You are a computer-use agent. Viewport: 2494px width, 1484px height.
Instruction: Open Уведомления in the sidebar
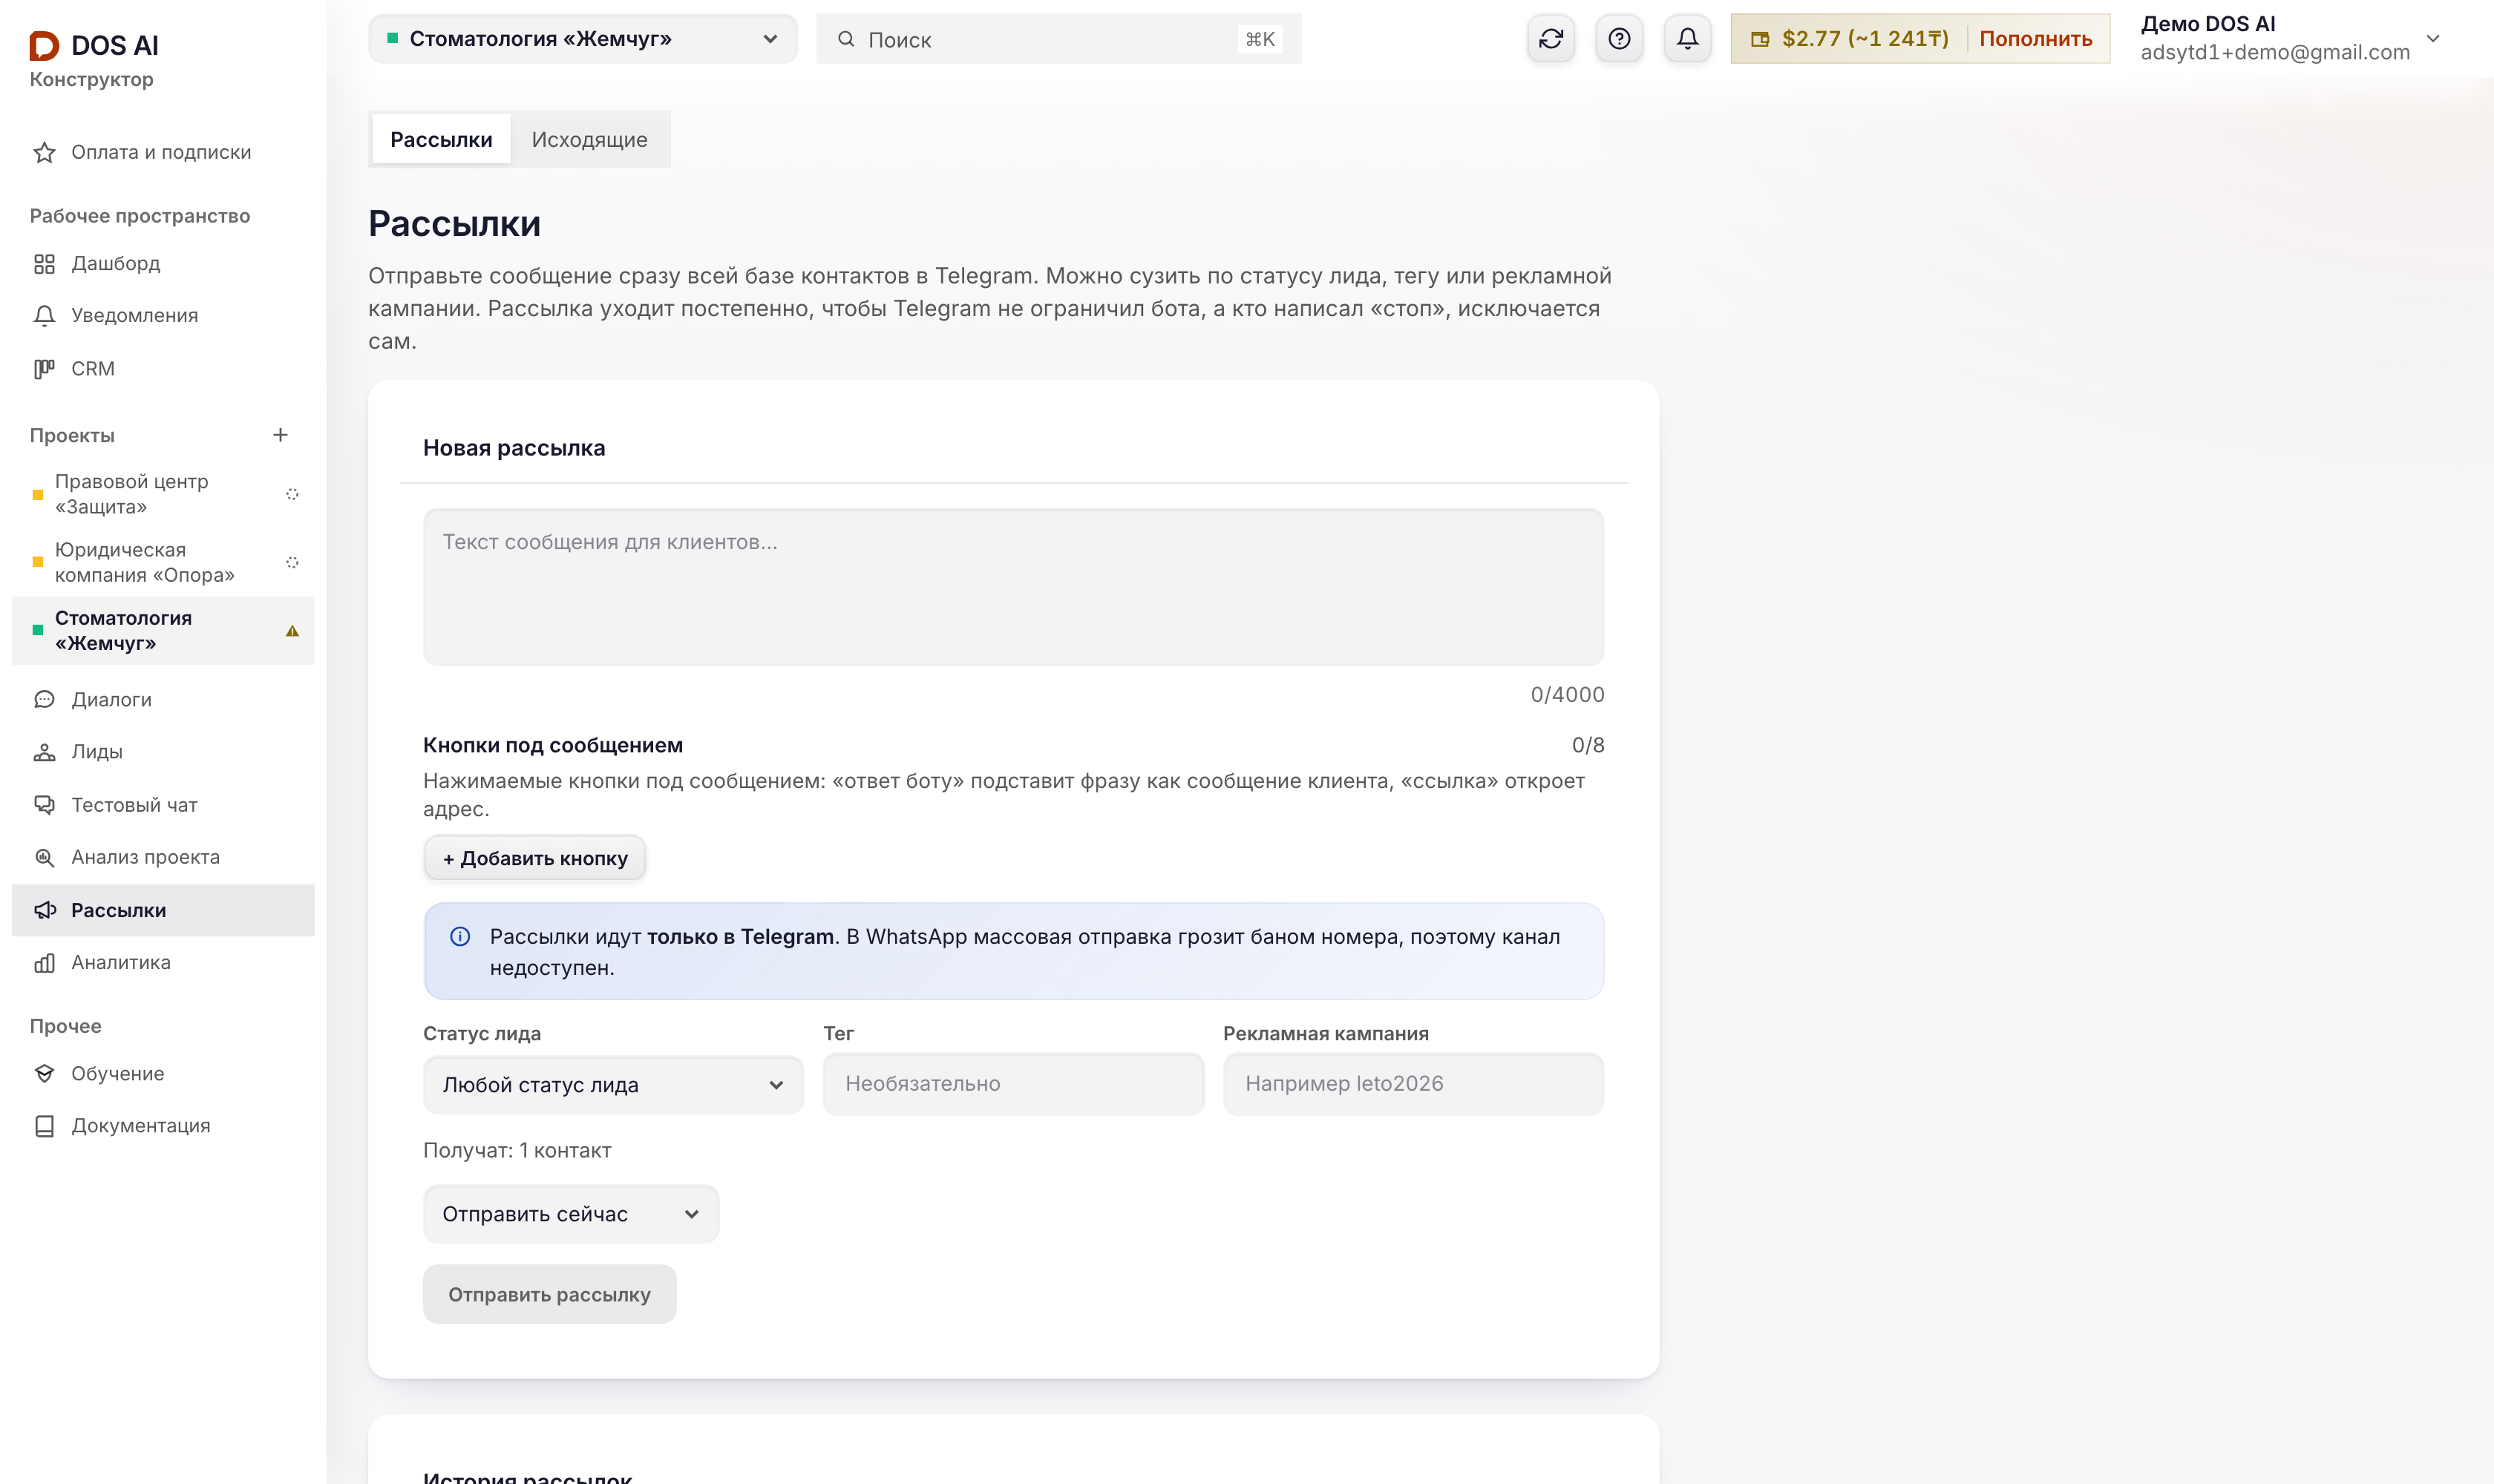pyautogui.click(x=163, y=315)
